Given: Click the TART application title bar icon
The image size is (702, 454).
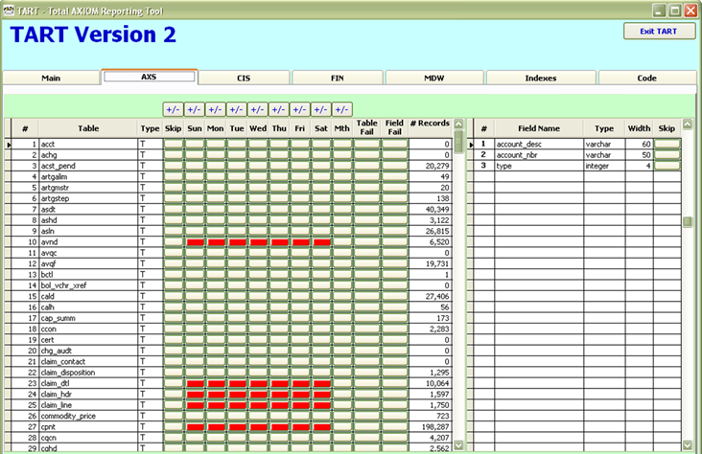Looking at the screenshot, I should tap(8, 11).
